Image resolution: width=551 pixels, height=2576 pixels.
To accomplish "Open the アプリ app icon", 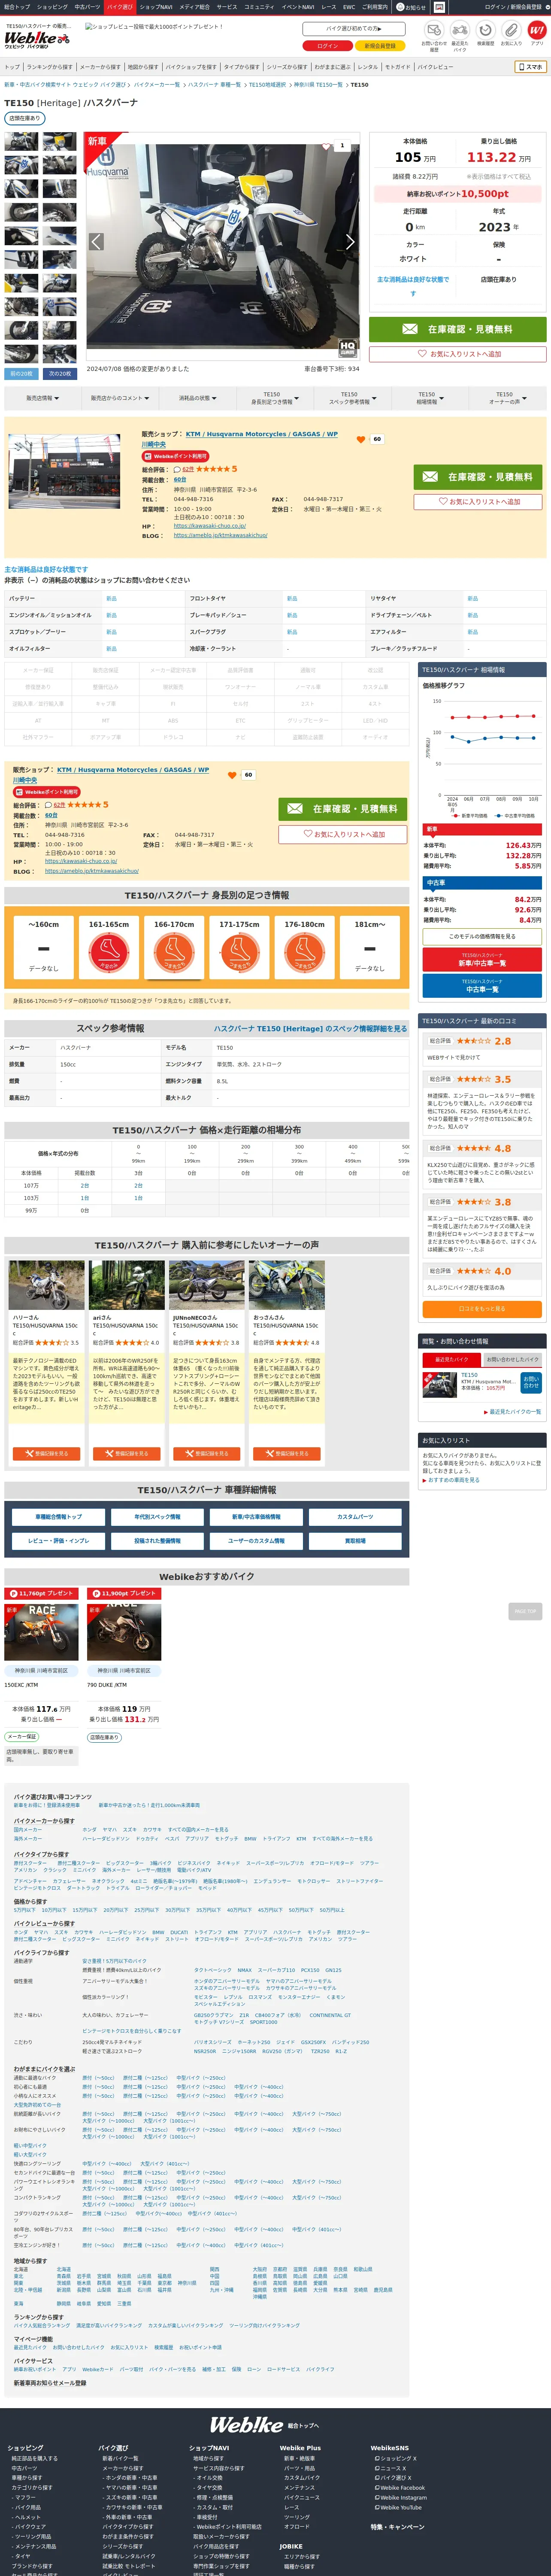I will pos(537,31).
